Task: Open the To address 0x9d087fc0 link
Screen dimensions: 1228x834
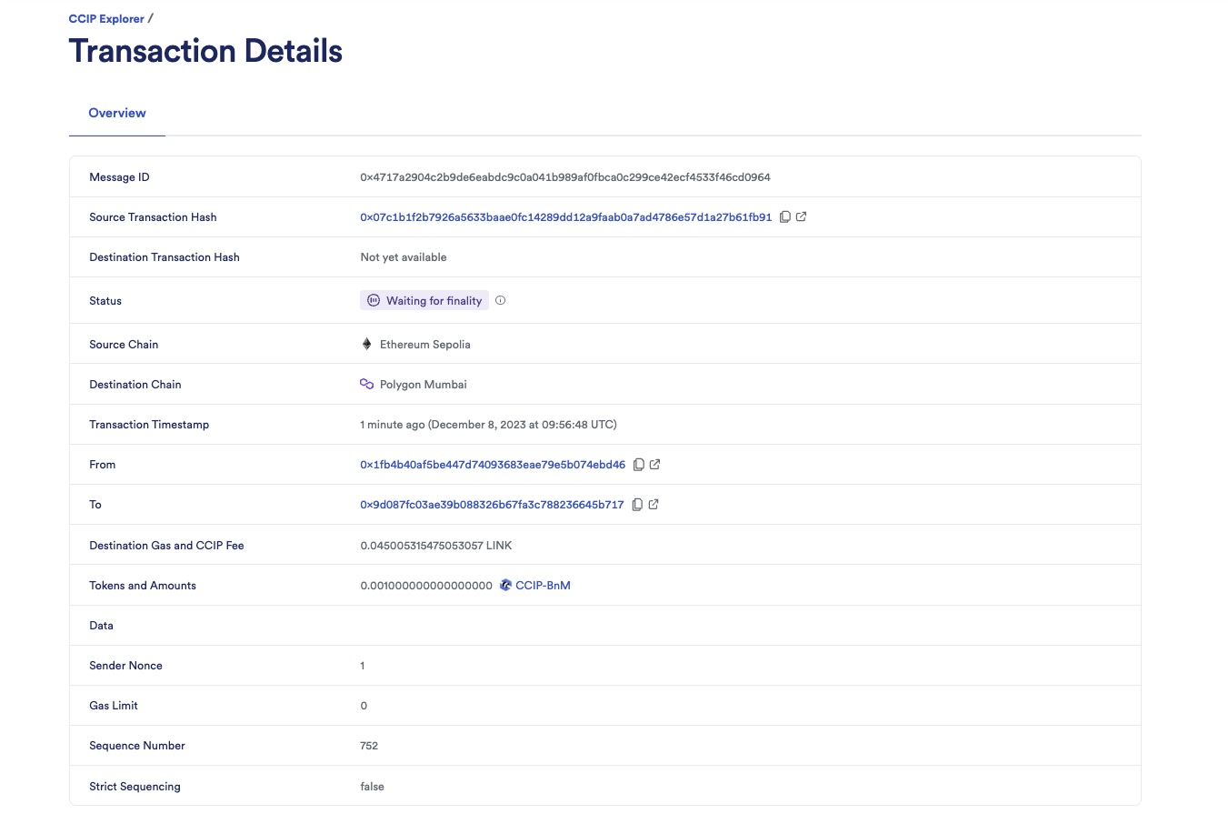Action: pos(492,505)
